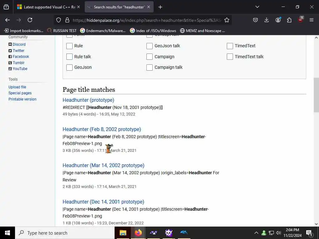Open the volume control in tray
The image size is (319, 239).
(278, 233)
